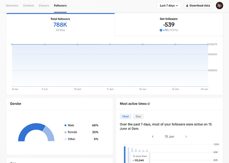Click the download arrow icon
The image size is (229, 163).
click(x=187, y=6)
